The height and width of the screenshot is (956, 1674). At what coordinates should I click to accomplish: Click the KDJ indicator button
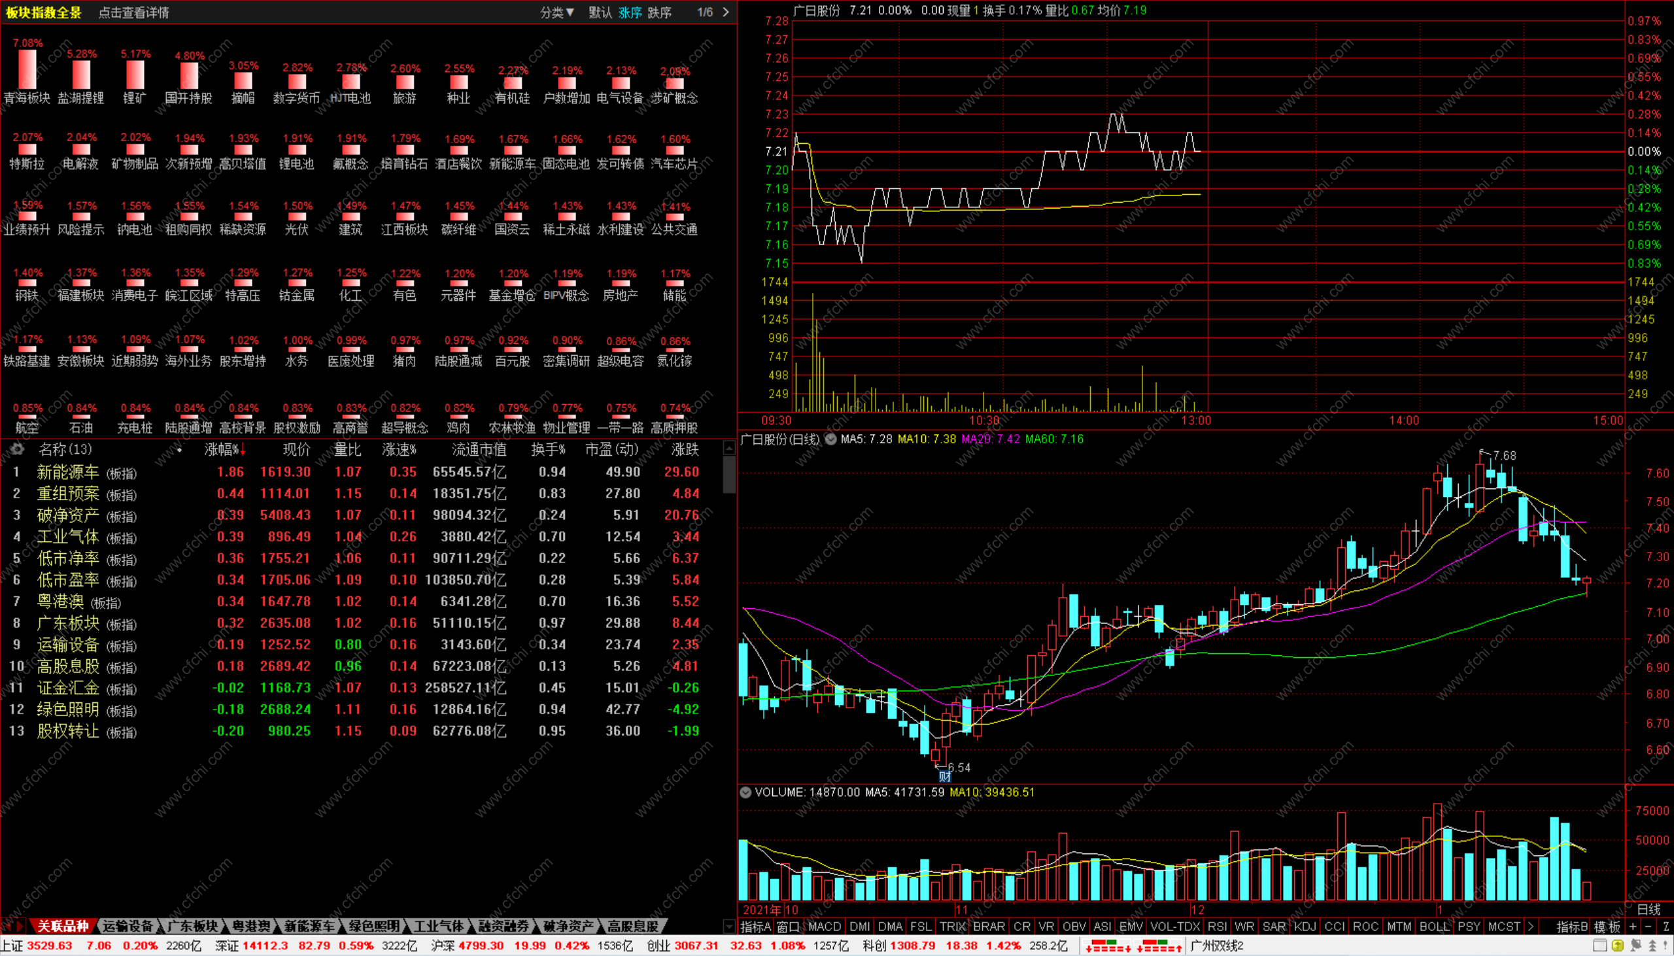[x=1305, y=927]
